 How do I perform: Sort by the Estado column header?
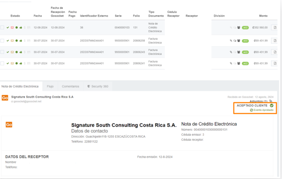pyautogui.click(x=15, y=16)
